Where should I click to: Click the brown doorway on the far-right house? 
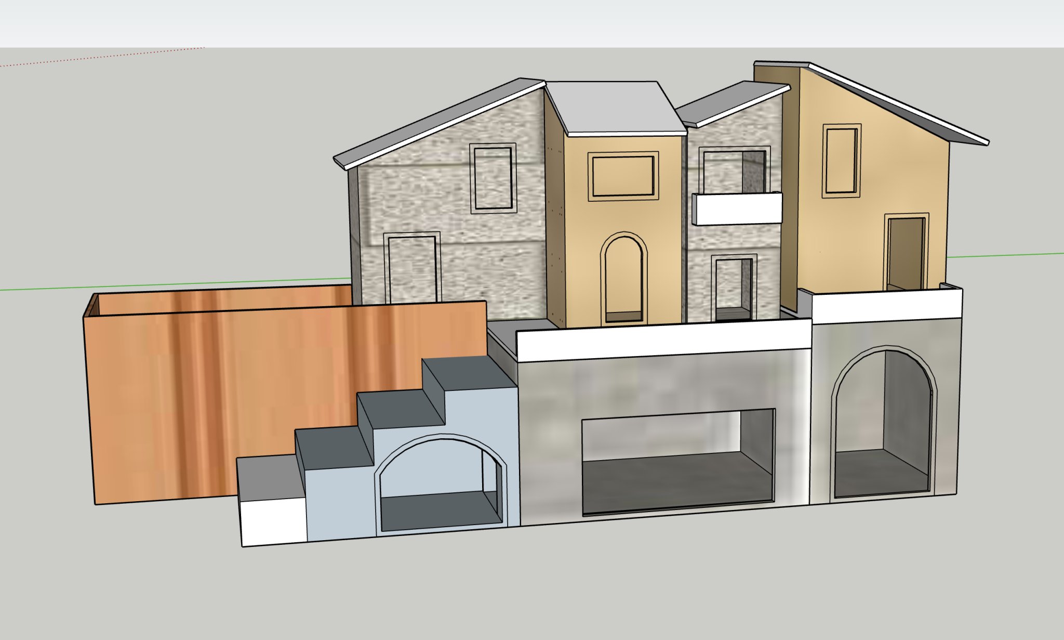tap(906, 253)
